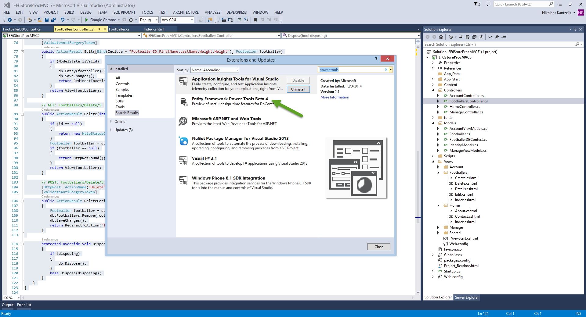Image resolution: width=586 pixels, height=317 pixels.
Task: Clear the 'power tools' search with the X
Action: [386, 70]
